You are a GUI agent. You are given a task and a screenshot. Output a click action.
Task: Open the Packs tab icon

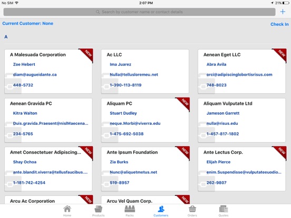tap(130, 209)
